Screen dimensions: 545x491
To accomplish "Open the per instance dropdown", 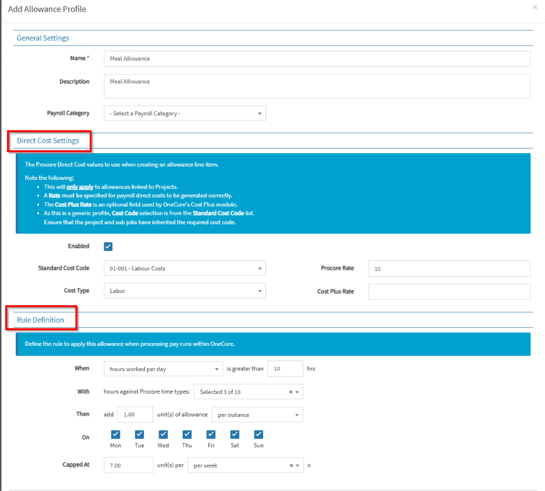I will 257,415.
